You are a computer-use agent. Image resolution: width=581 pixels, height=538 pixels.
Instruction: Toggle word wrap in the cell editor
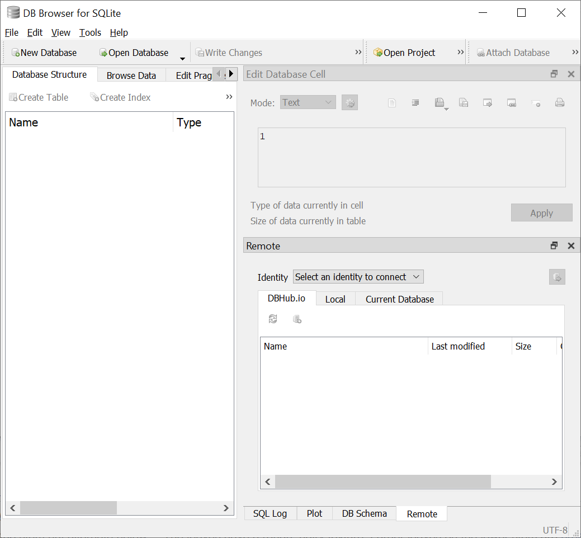(415, 102)
